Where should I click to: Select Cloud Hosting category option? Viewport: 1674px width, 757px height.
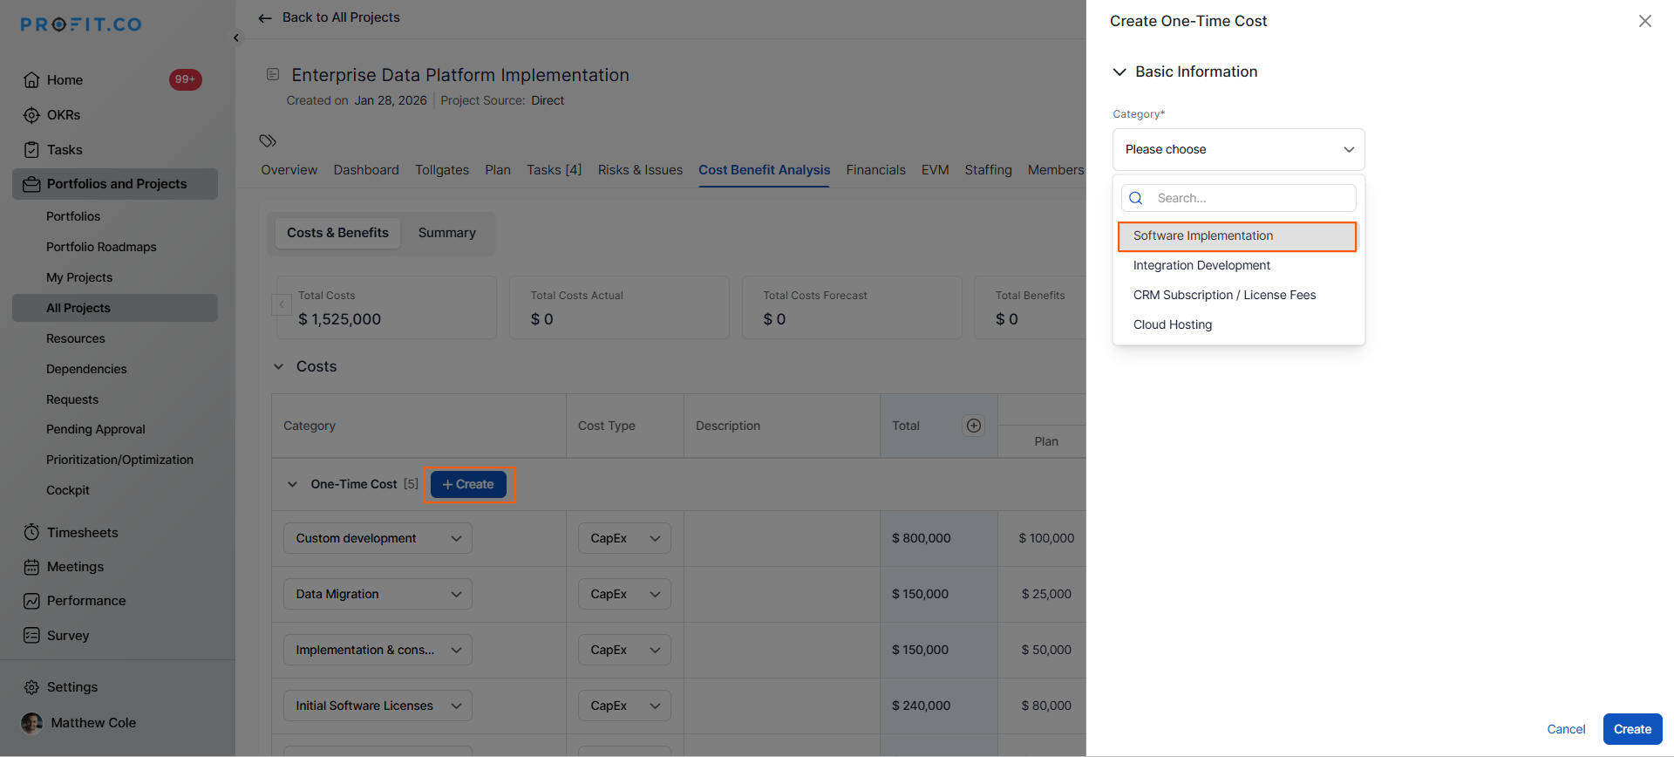click(x=1172, y=324)
